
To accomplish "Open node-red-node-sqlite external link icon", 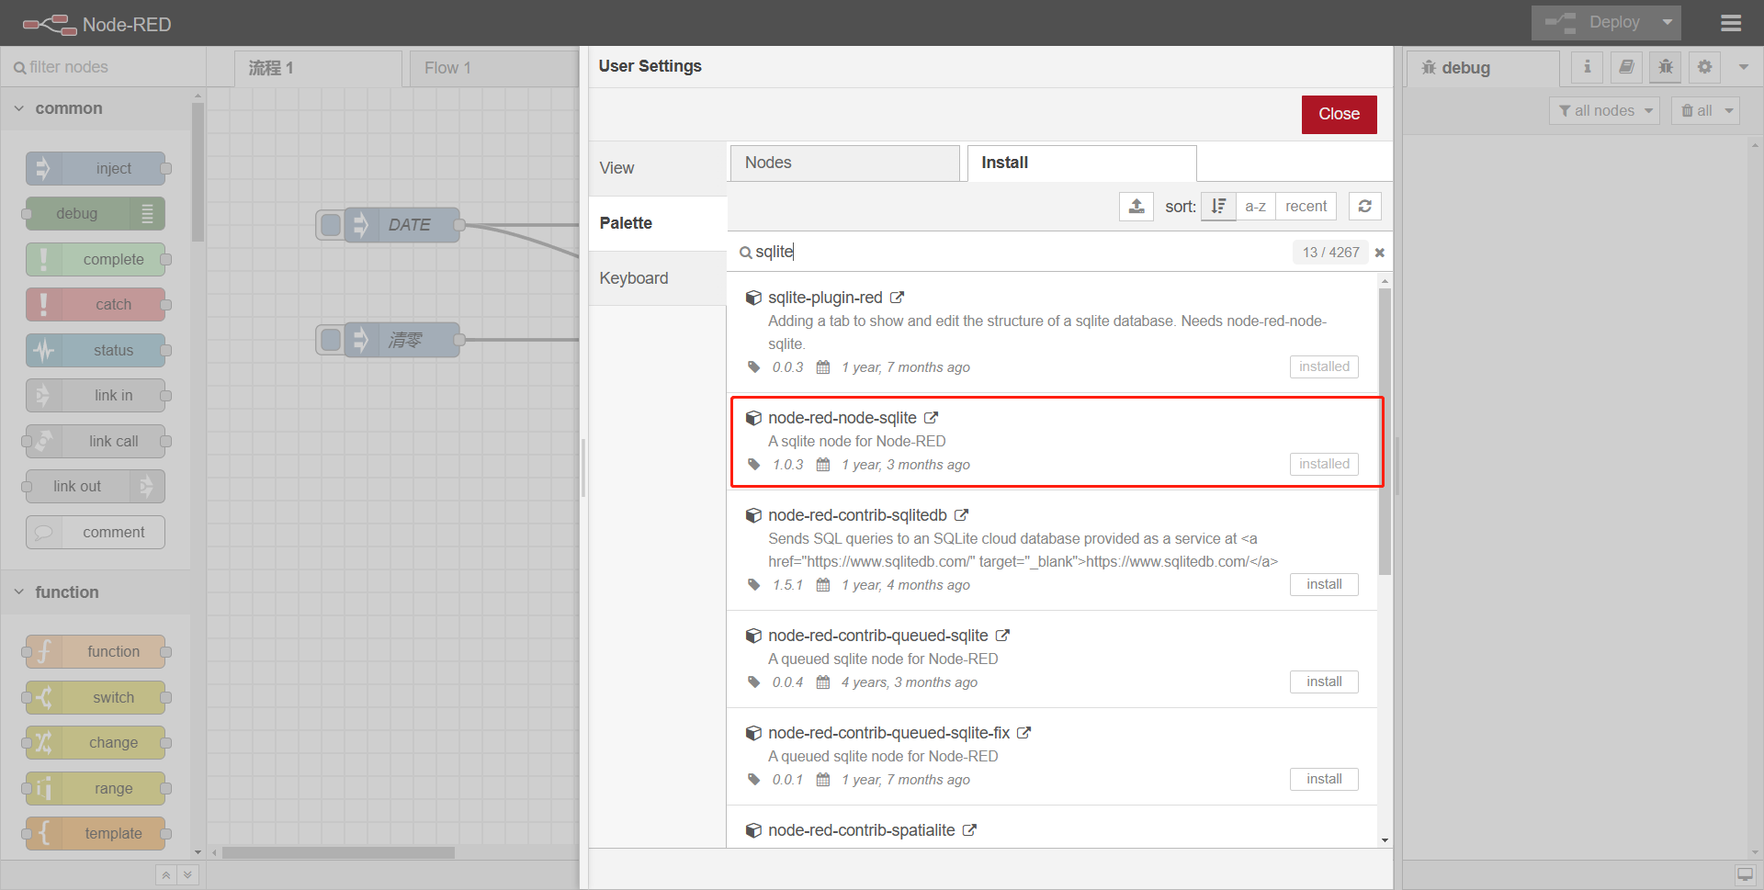I will tap(932, 418).
